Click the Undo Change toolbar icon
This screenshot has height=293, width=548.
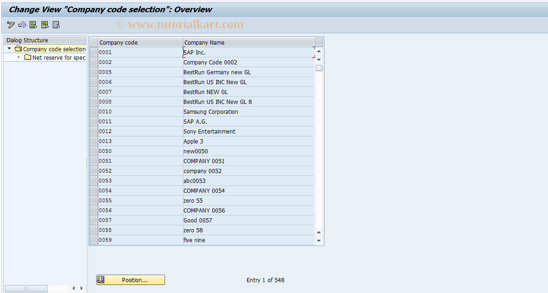tap(22, 25)
